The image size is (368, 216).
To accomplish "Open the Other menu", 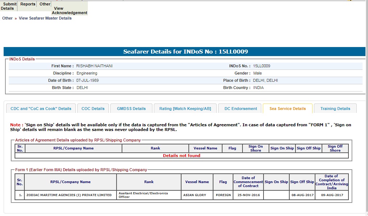I will coord(45,4).
